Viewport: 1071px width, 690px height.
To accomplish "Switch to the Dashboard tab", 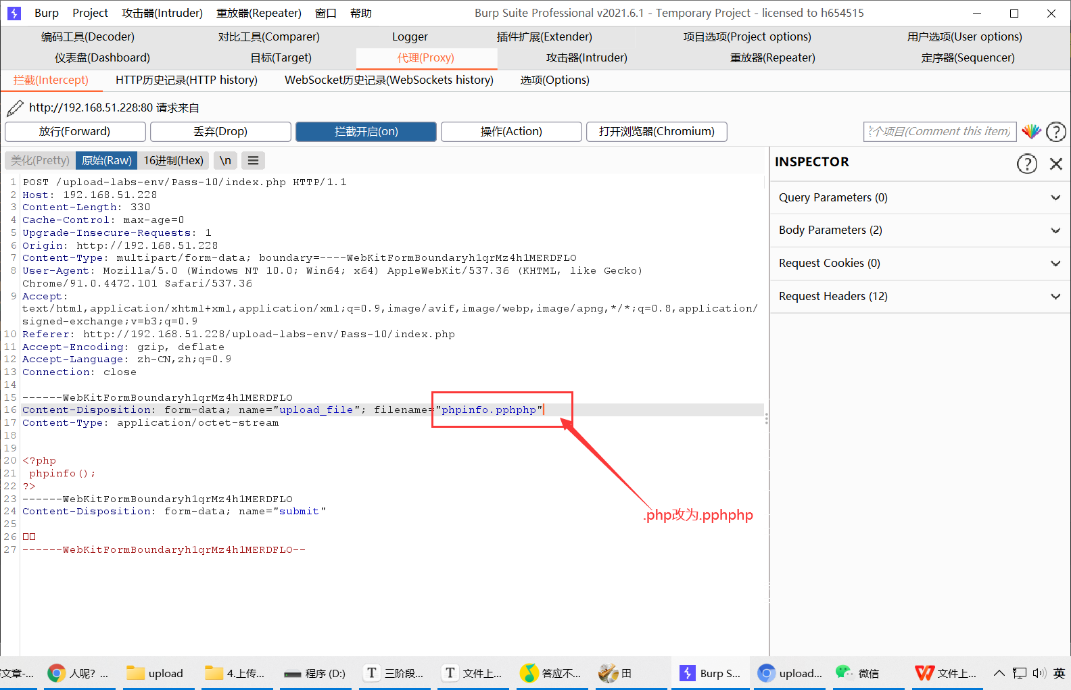I will tap(103, 57).
